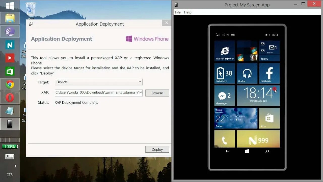Click the XAP file path field

(99, 93)
